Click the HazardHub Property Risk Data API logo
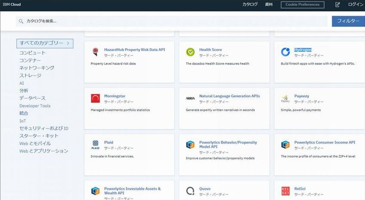Viewport: 365px width, 200px height. (95, 52)
